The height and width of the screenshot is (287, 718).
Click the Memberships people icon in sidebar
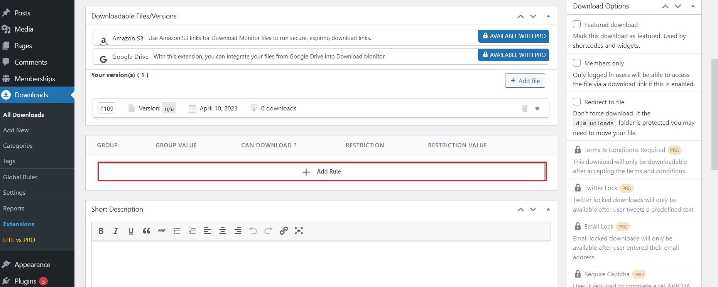(6, 78)
